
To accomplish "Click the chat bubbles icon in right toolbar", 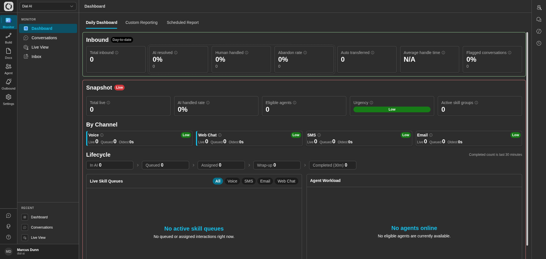I will (539, 19).
